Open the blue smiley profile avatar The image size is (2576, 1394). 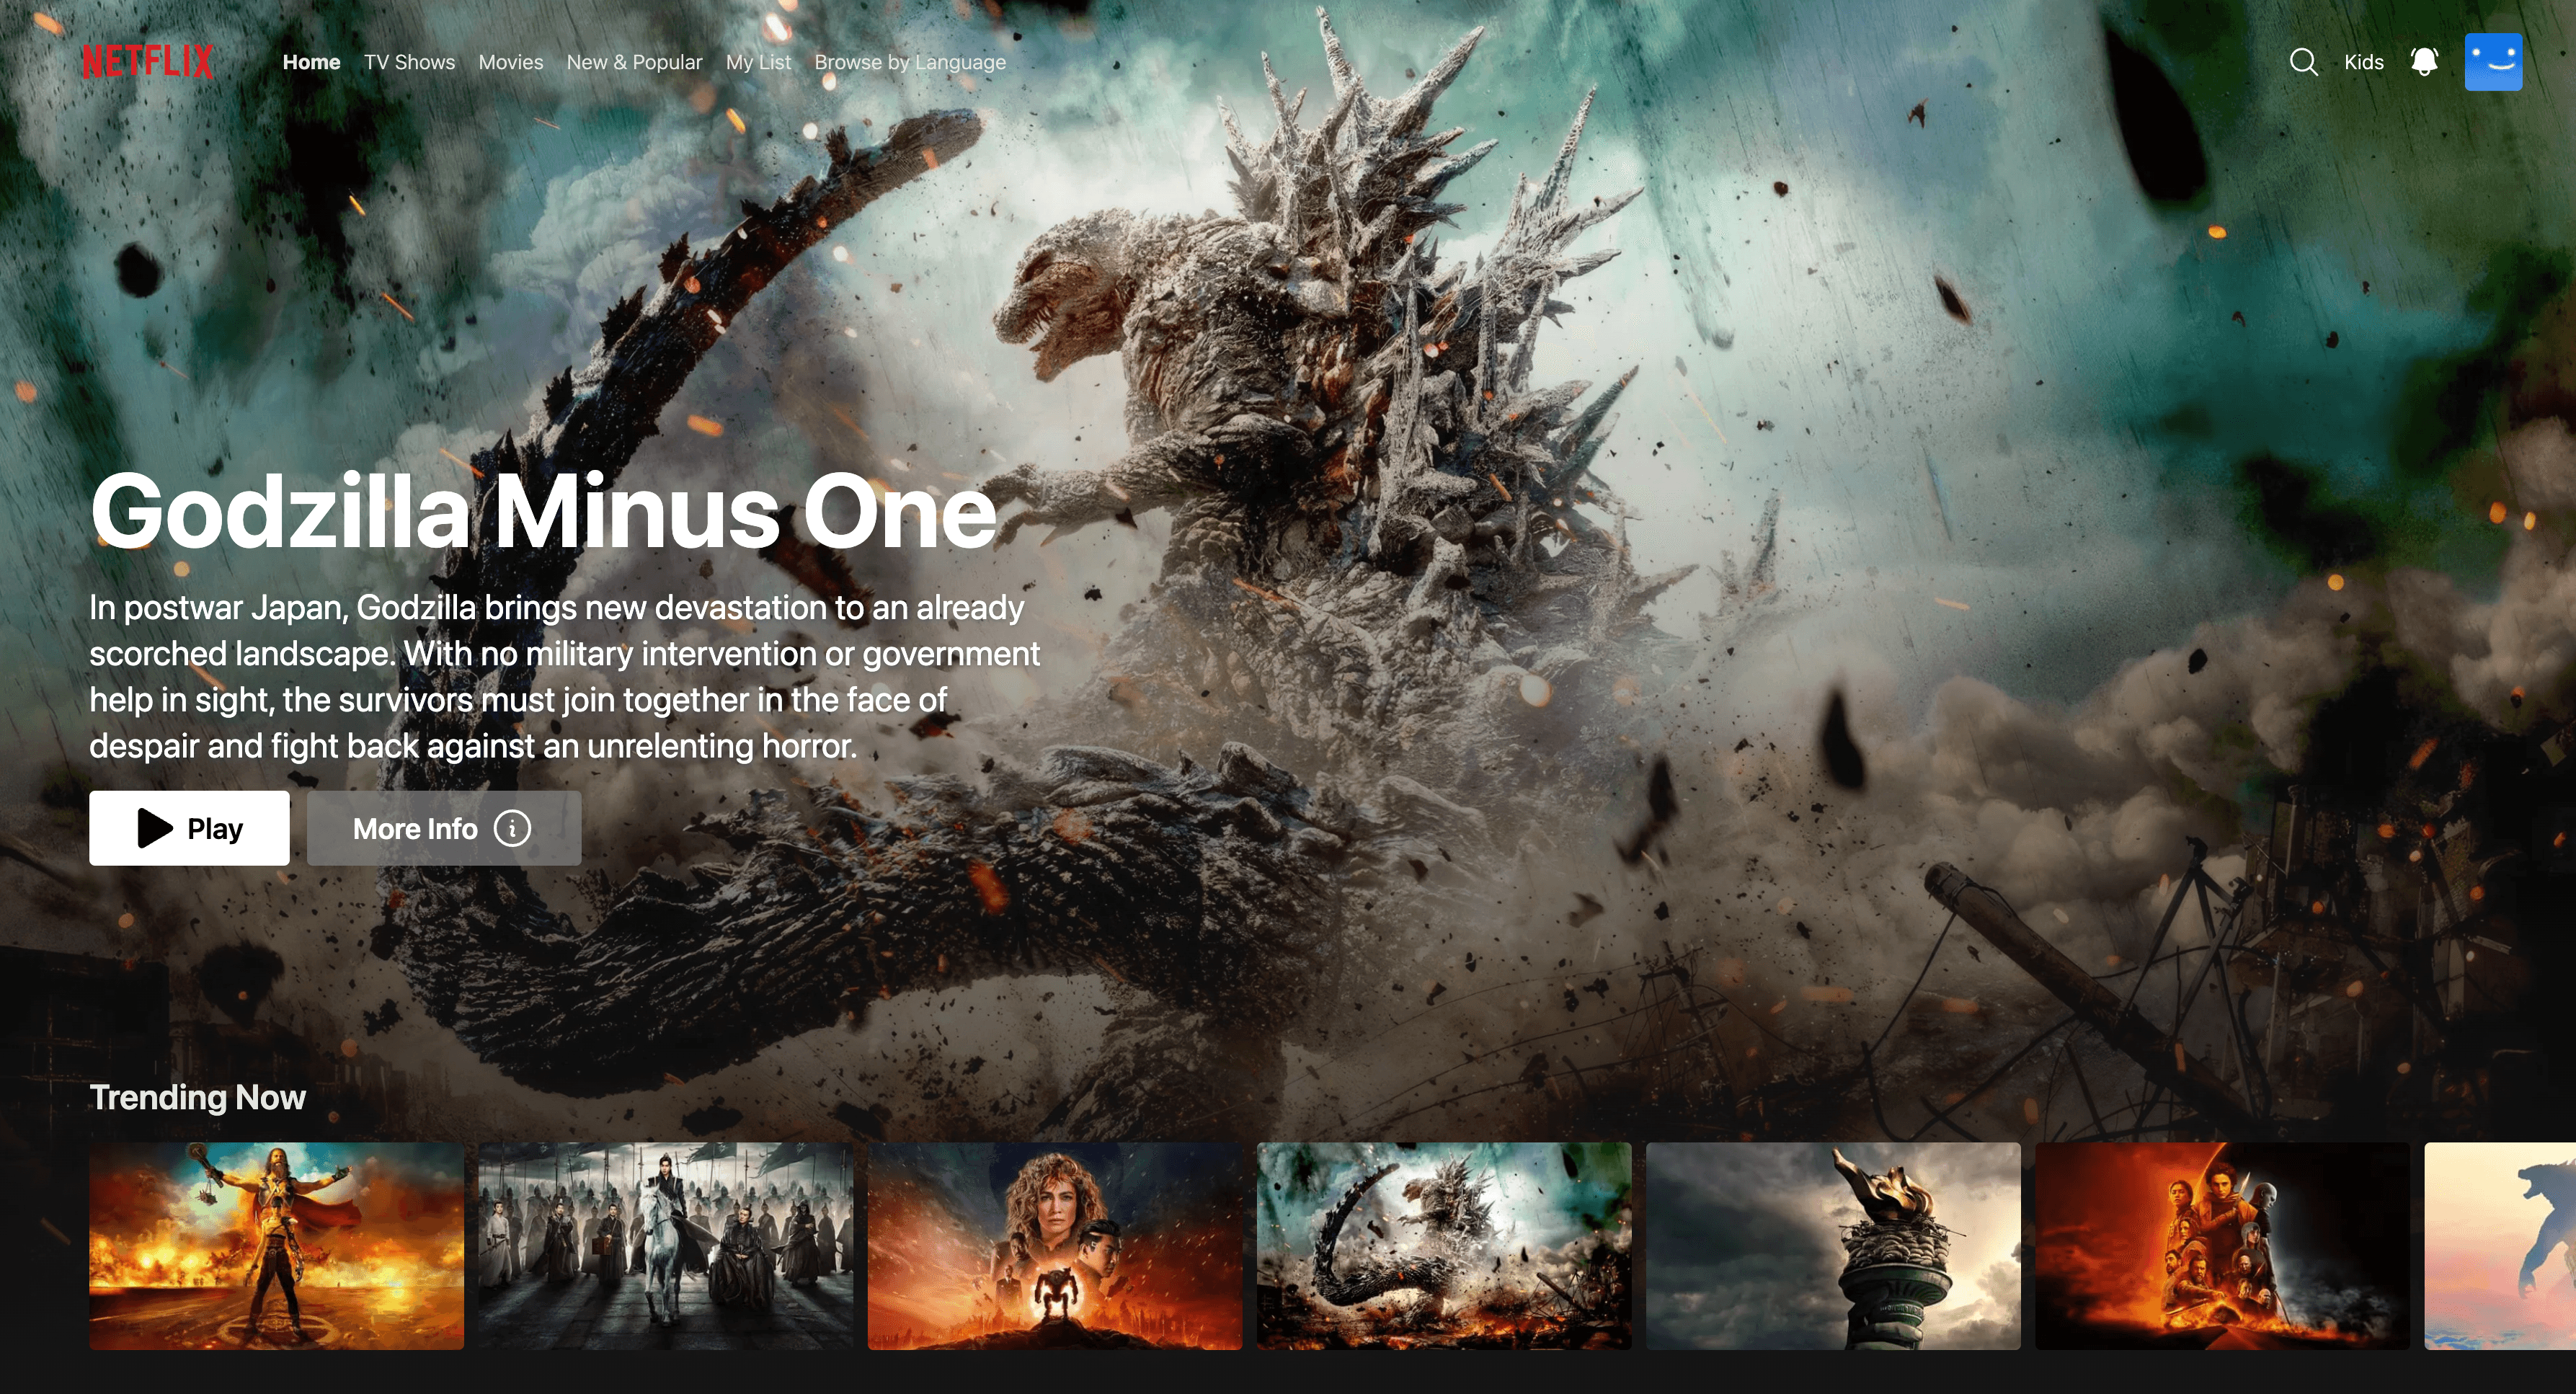(x=2493, y=62)
